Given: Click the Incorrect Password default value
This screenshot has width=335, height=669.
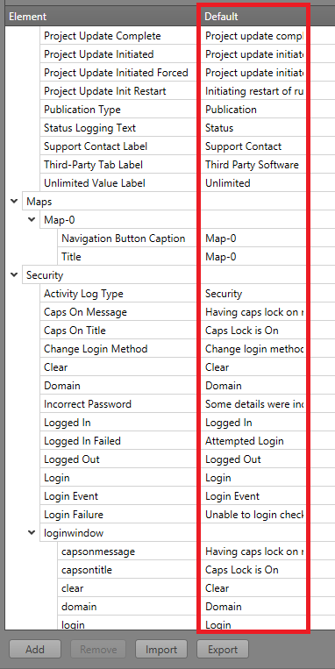Looking at the screenshot, I should (x=254, y=403).
